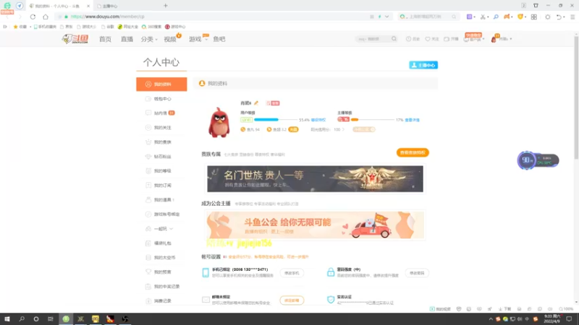Open 我的等级 in the sidebar

(x=161, y=171)
